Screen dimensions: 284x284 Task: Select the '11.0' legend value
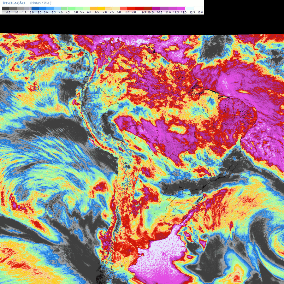pos(168,13)
